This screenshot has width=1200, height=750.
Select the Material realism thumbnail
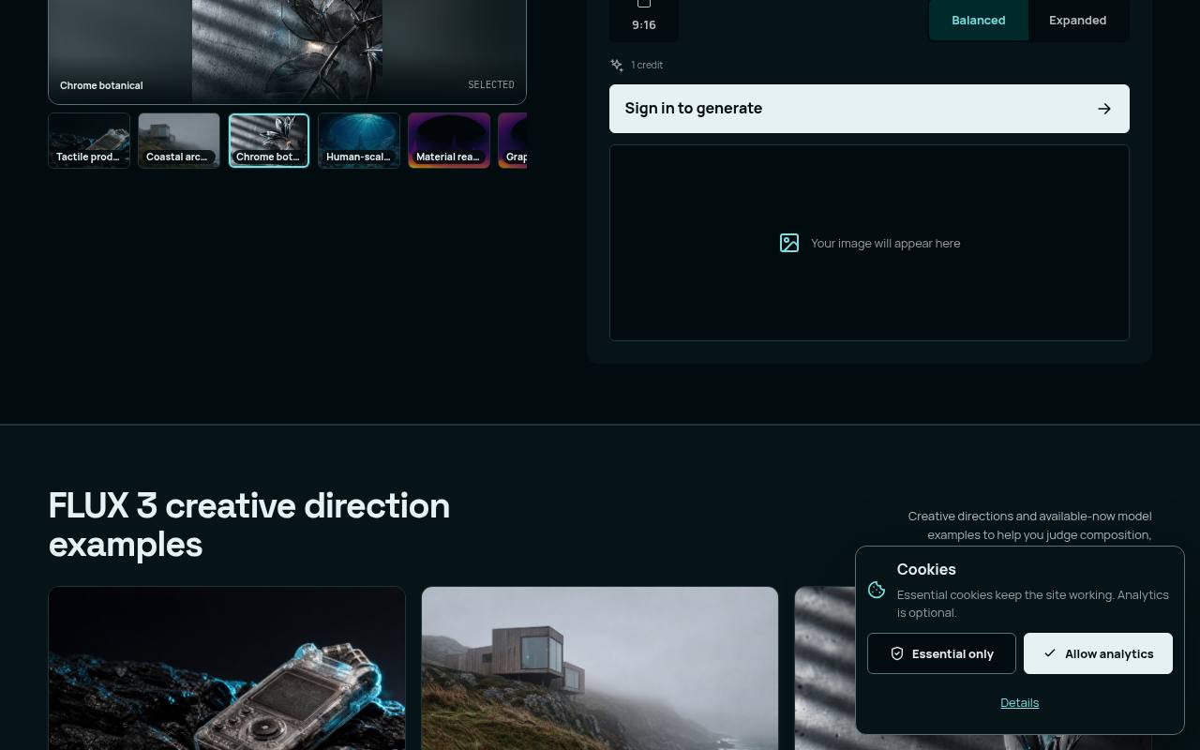click(x=449, y=141)
